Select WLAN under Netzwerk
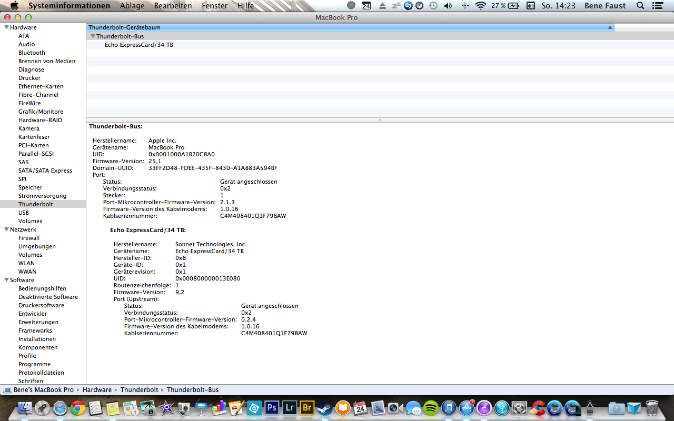The height and width of the screenshot is (421, 674). (26, 263)
